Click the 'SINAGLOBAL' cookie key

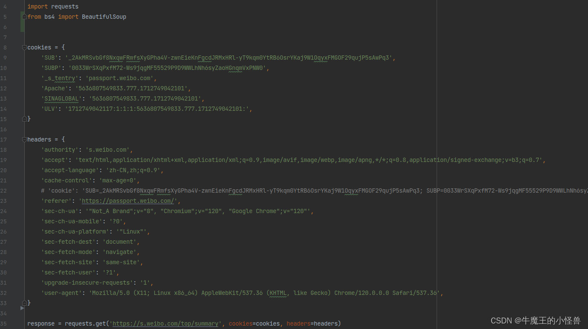point(61,98)
